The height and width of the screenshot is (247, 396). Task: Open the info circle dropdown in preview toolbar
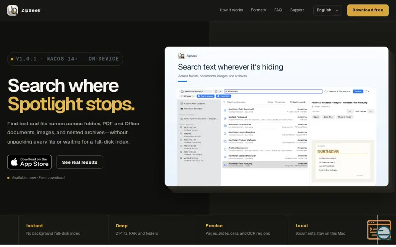tap(218, 91)
